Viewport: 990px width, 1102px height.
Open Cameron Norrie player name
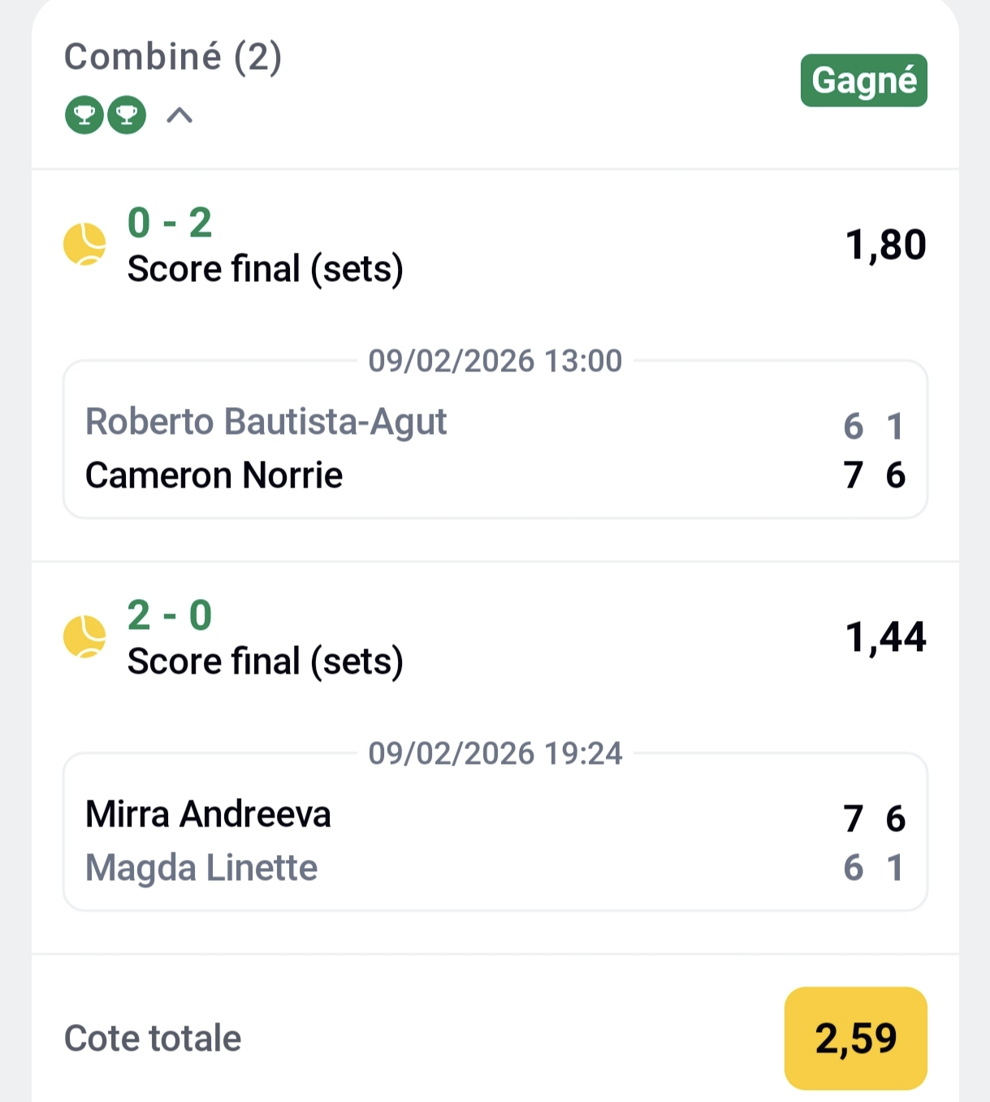pyautogui.click(x=214, y=475)
